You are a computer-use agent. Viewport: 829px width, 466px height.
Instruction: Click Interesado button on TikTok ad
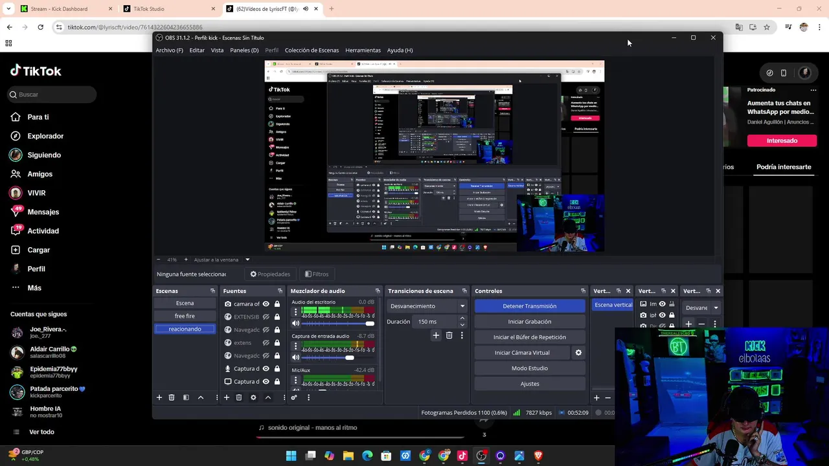[x=782, y=140]
